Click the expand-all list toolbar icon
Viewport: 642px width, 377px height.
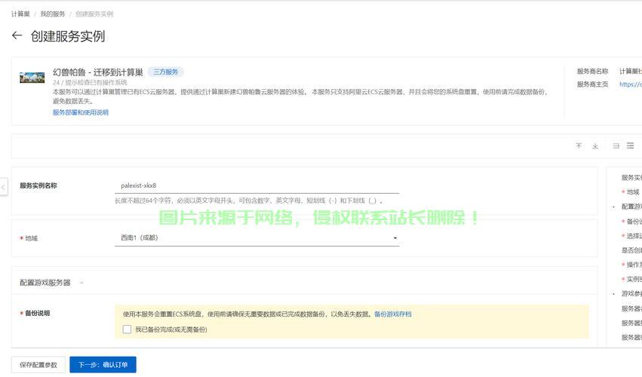[631, 146]
